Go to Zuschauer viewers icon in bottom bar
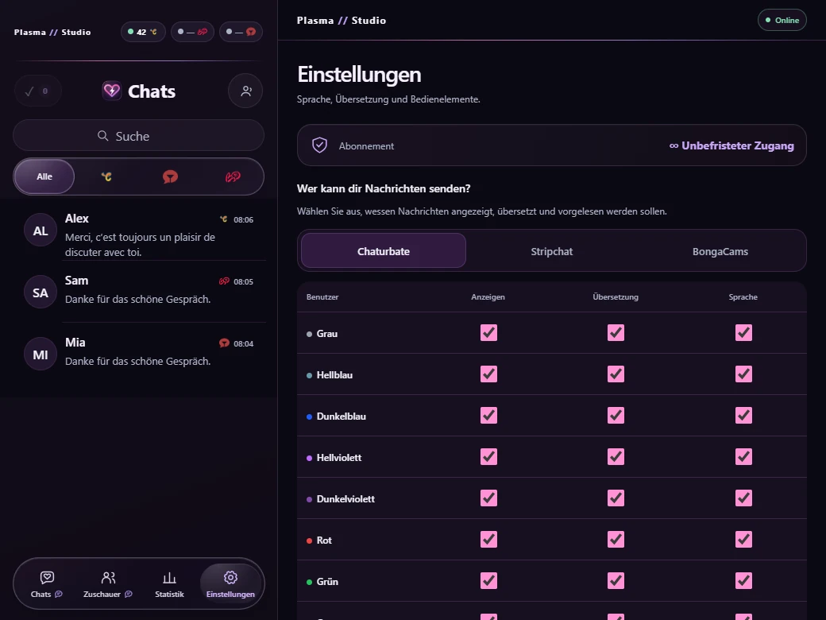Viewport: 826px width, 620px height. click(x=108, y=578)
